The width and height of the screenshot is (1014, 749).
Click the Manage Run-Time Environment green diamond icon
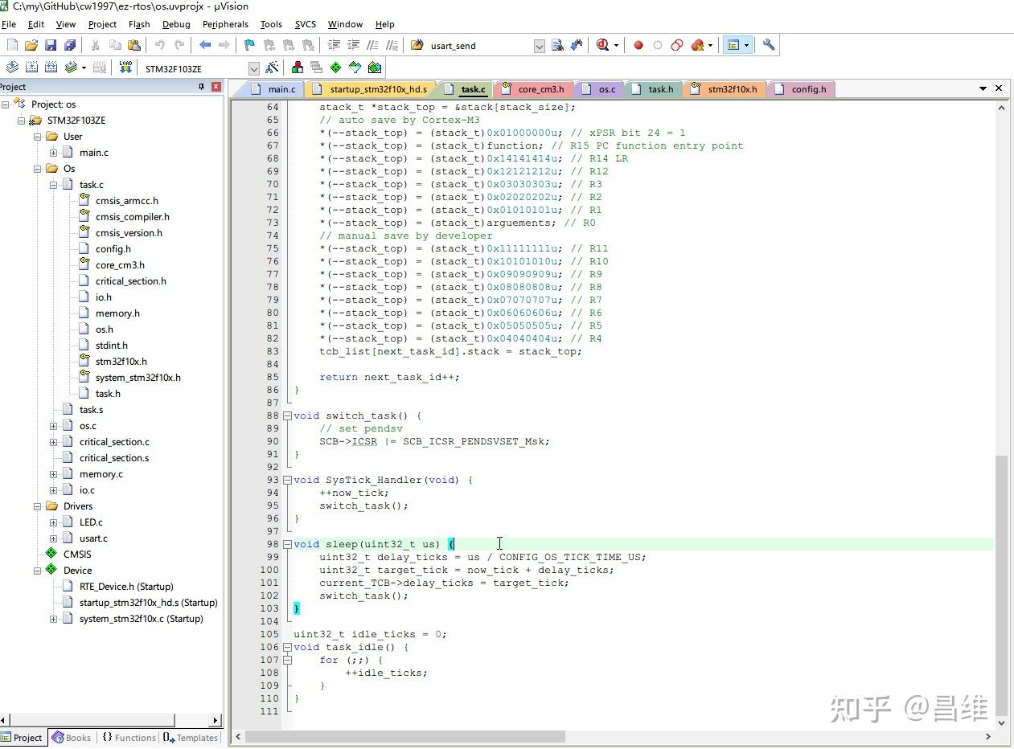(335, 68)
